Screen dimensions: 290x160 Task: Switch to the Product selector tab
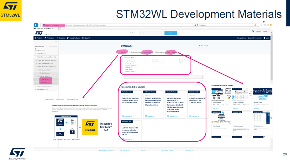(x=135, y=52)
